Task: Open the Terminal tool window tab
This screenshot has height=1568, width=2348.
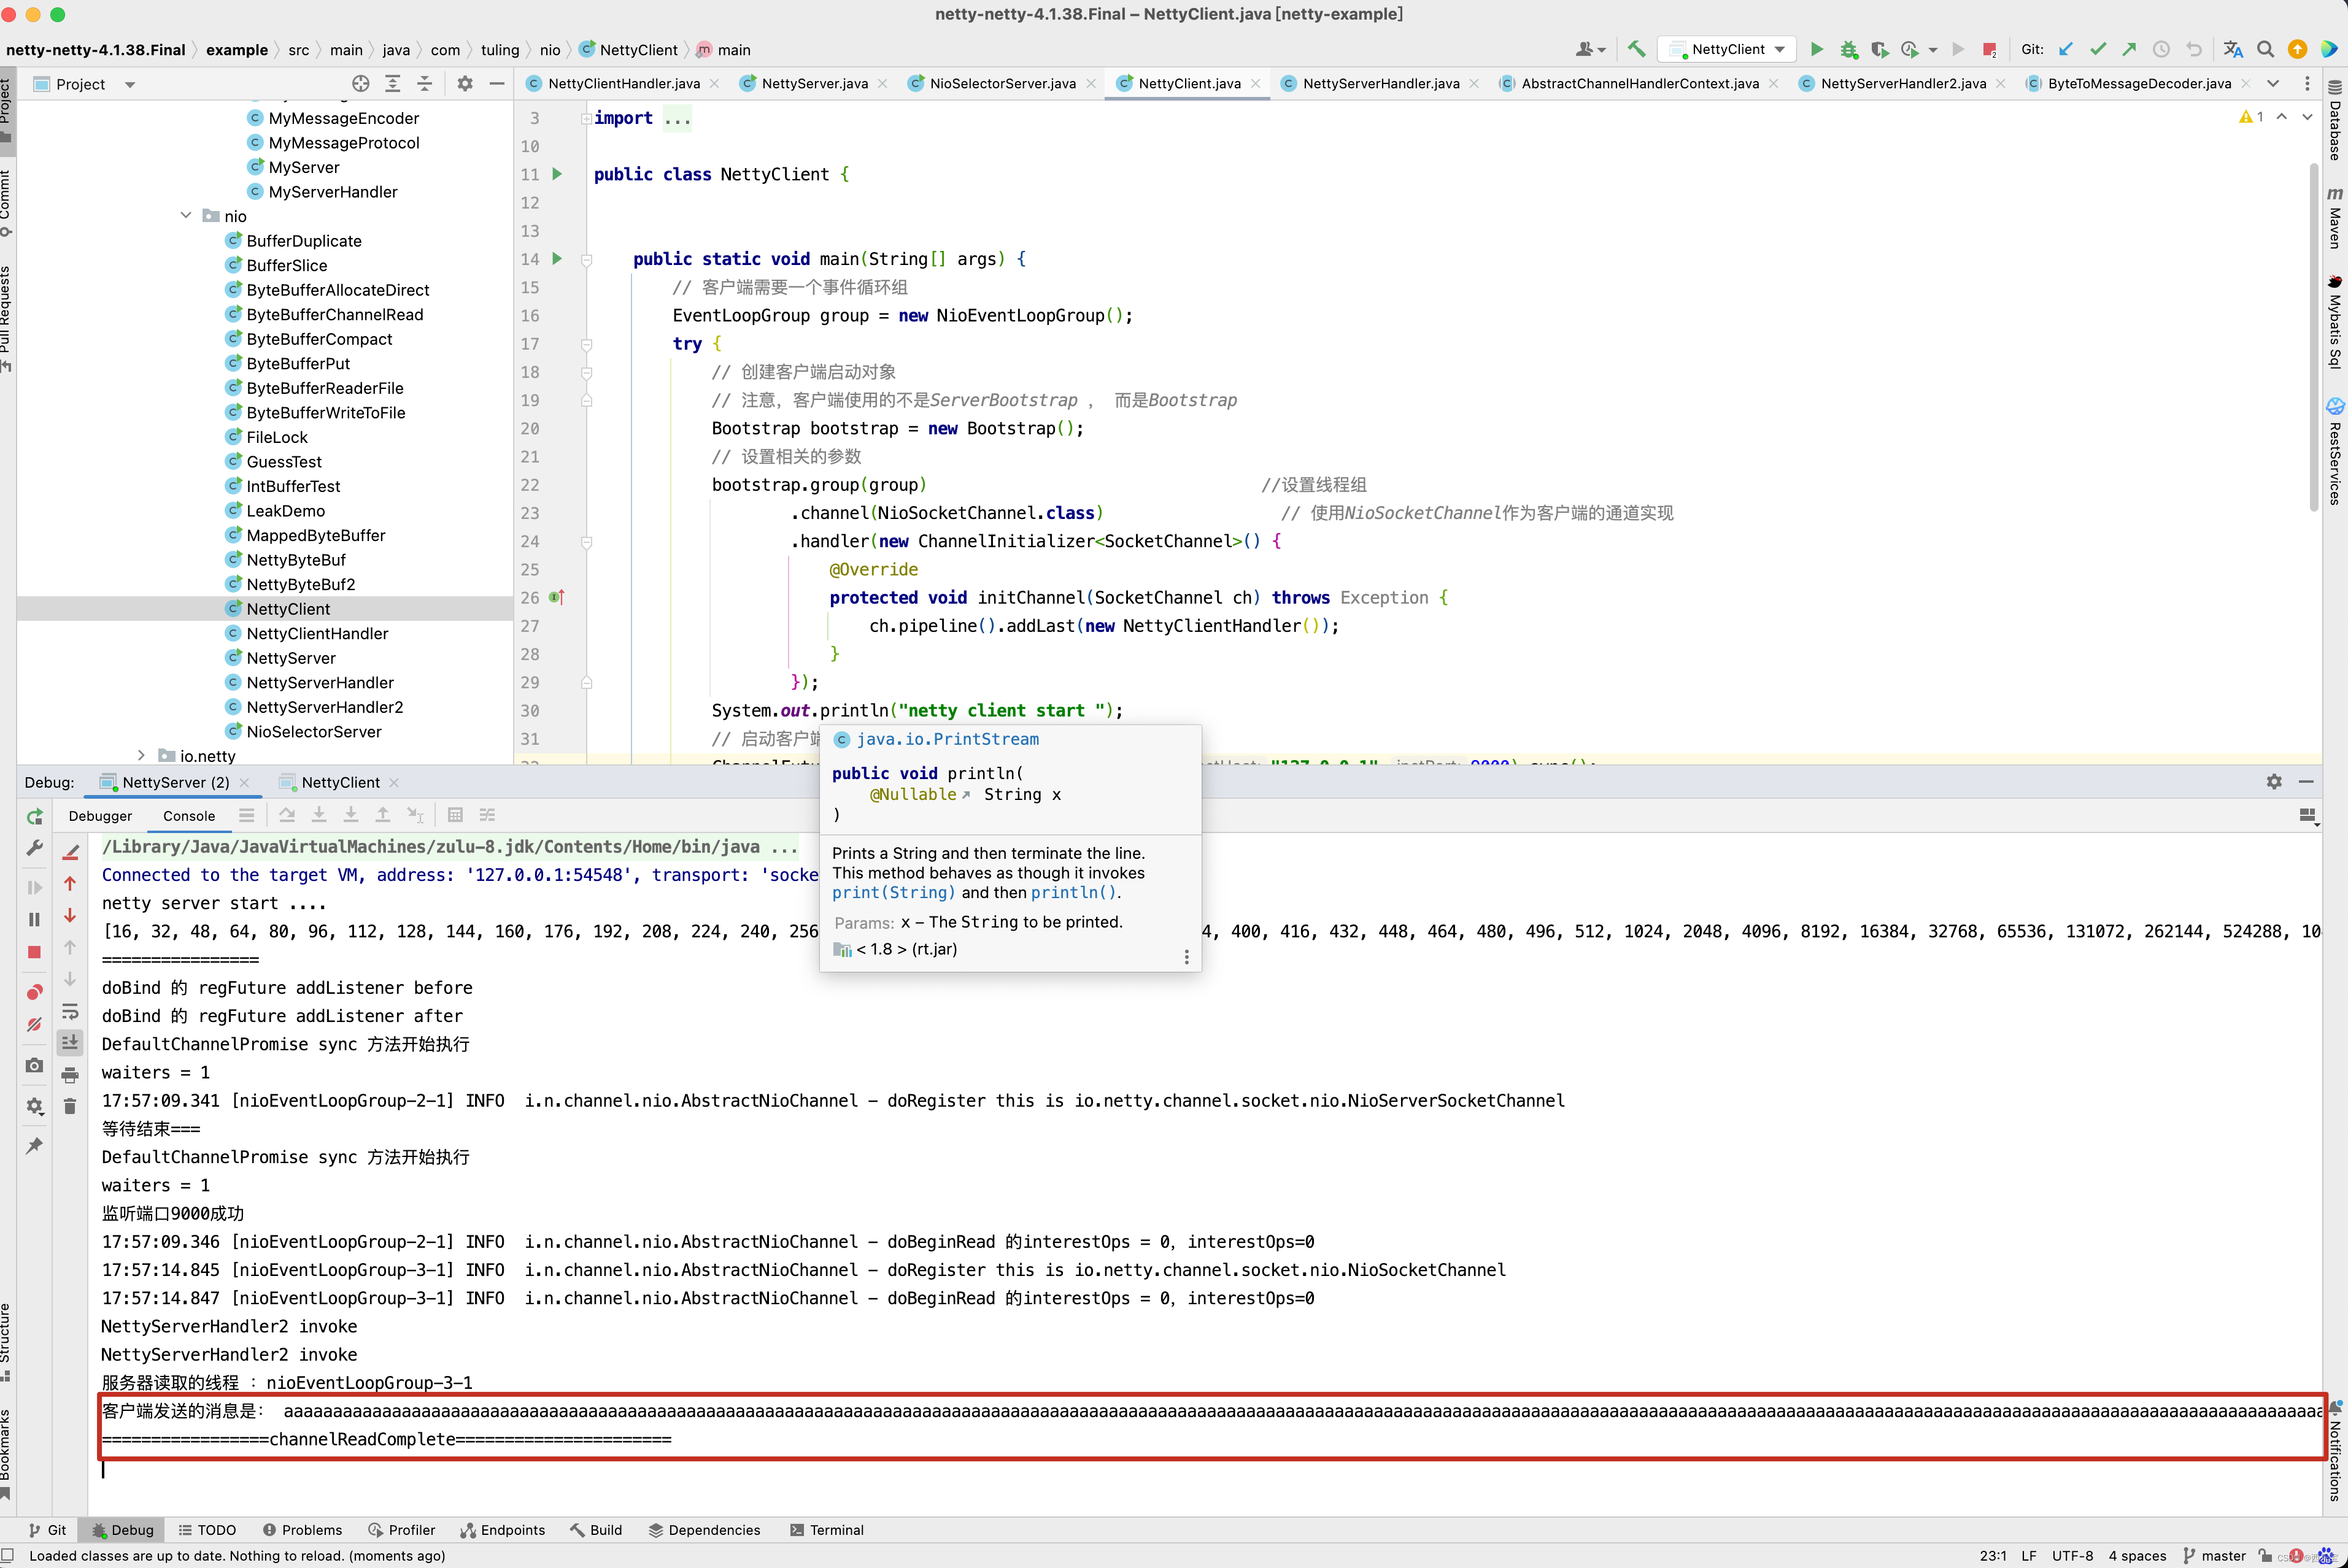Action: (x=827, y=1530)
